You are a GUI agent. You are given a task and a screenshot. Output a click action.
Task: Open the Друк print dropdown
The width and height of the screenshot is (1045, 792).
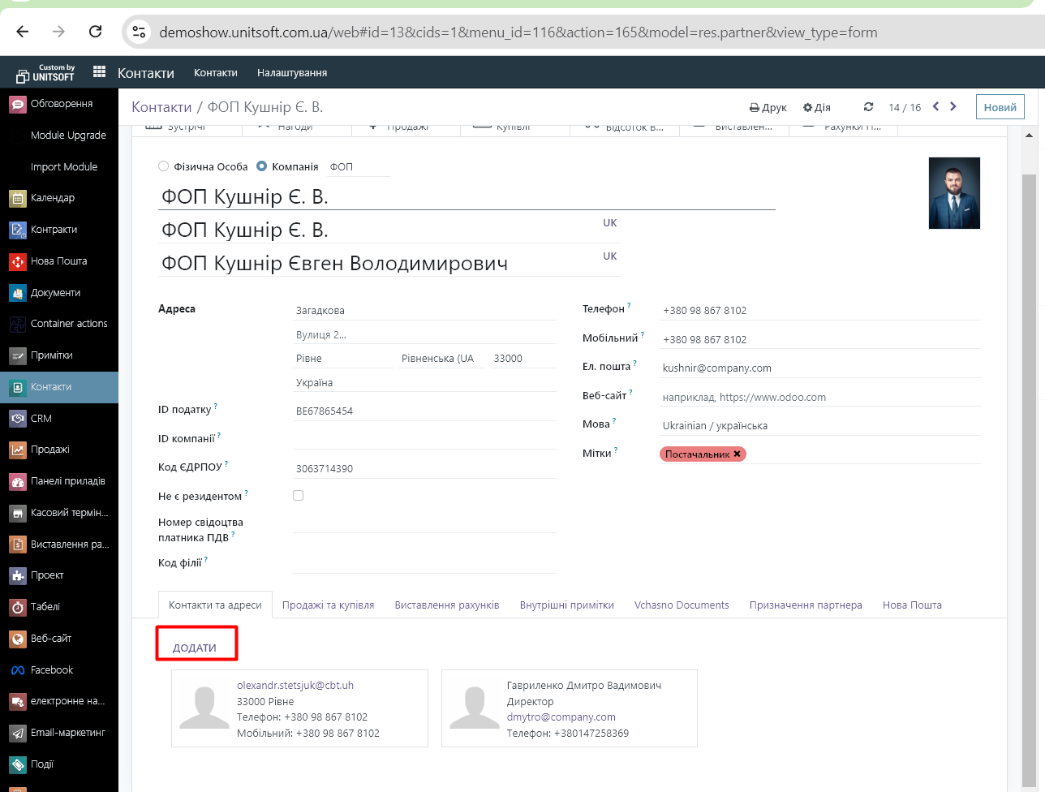[x=768, y=107]
